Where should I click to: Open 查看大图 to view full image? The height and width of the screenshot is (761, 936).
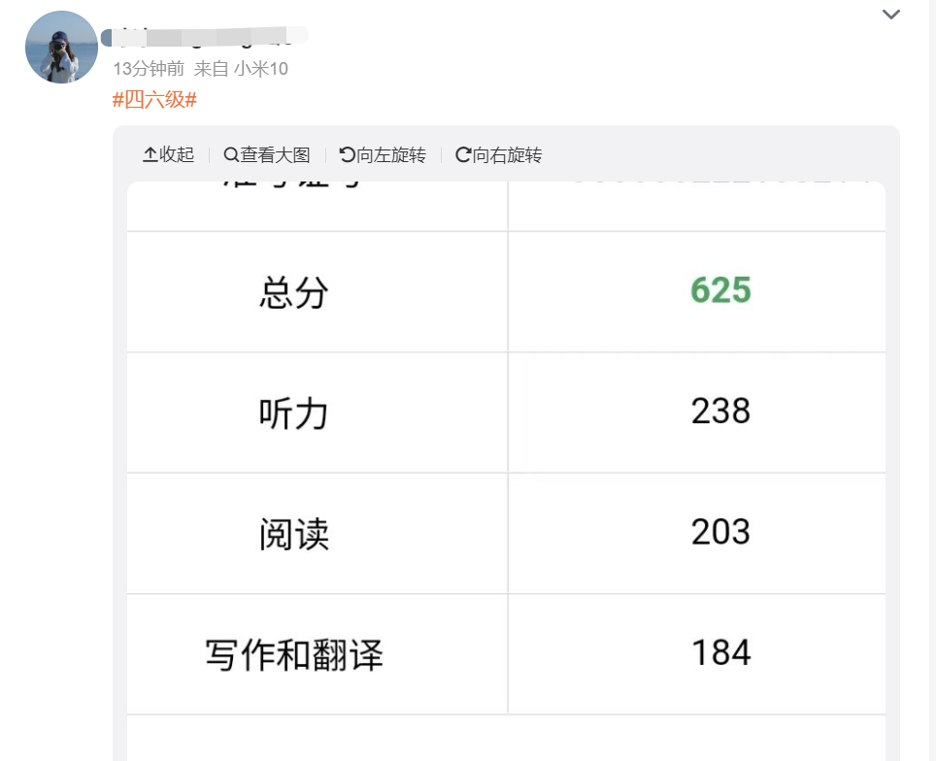(x=267, y=154)
